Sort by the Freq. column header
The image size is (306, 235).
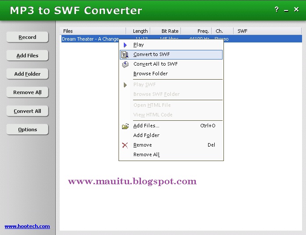point(196,31)
